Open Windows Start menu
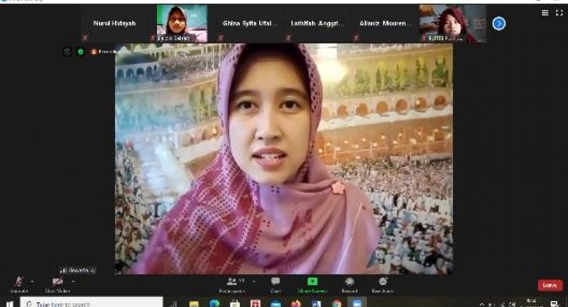This screenshot has width=568, height=307. (x=9, y=304)
